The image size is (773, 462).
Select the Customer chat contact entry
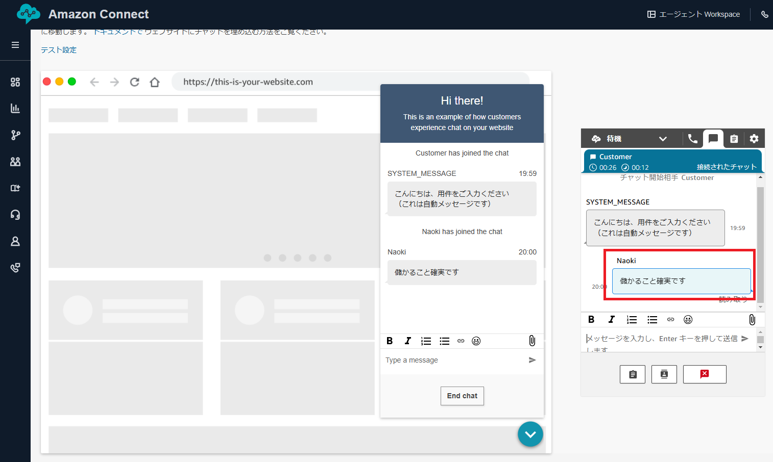(673, 162)
